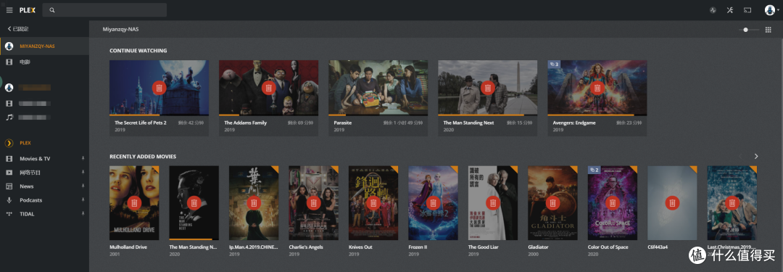Click the RECENTLY ADDED MOVIES section header
Screen dimensions: 783x272
point(143,157)
